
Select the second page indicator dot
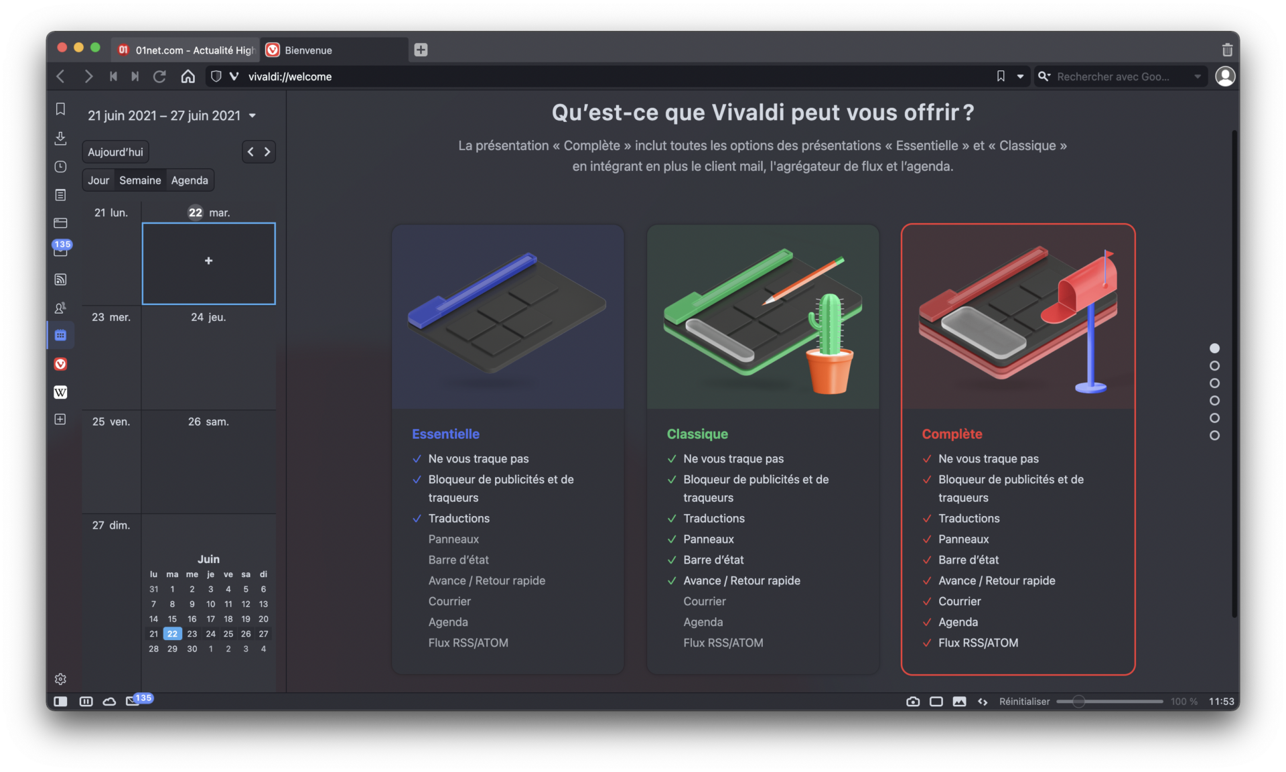click(x=1214, y=366)
